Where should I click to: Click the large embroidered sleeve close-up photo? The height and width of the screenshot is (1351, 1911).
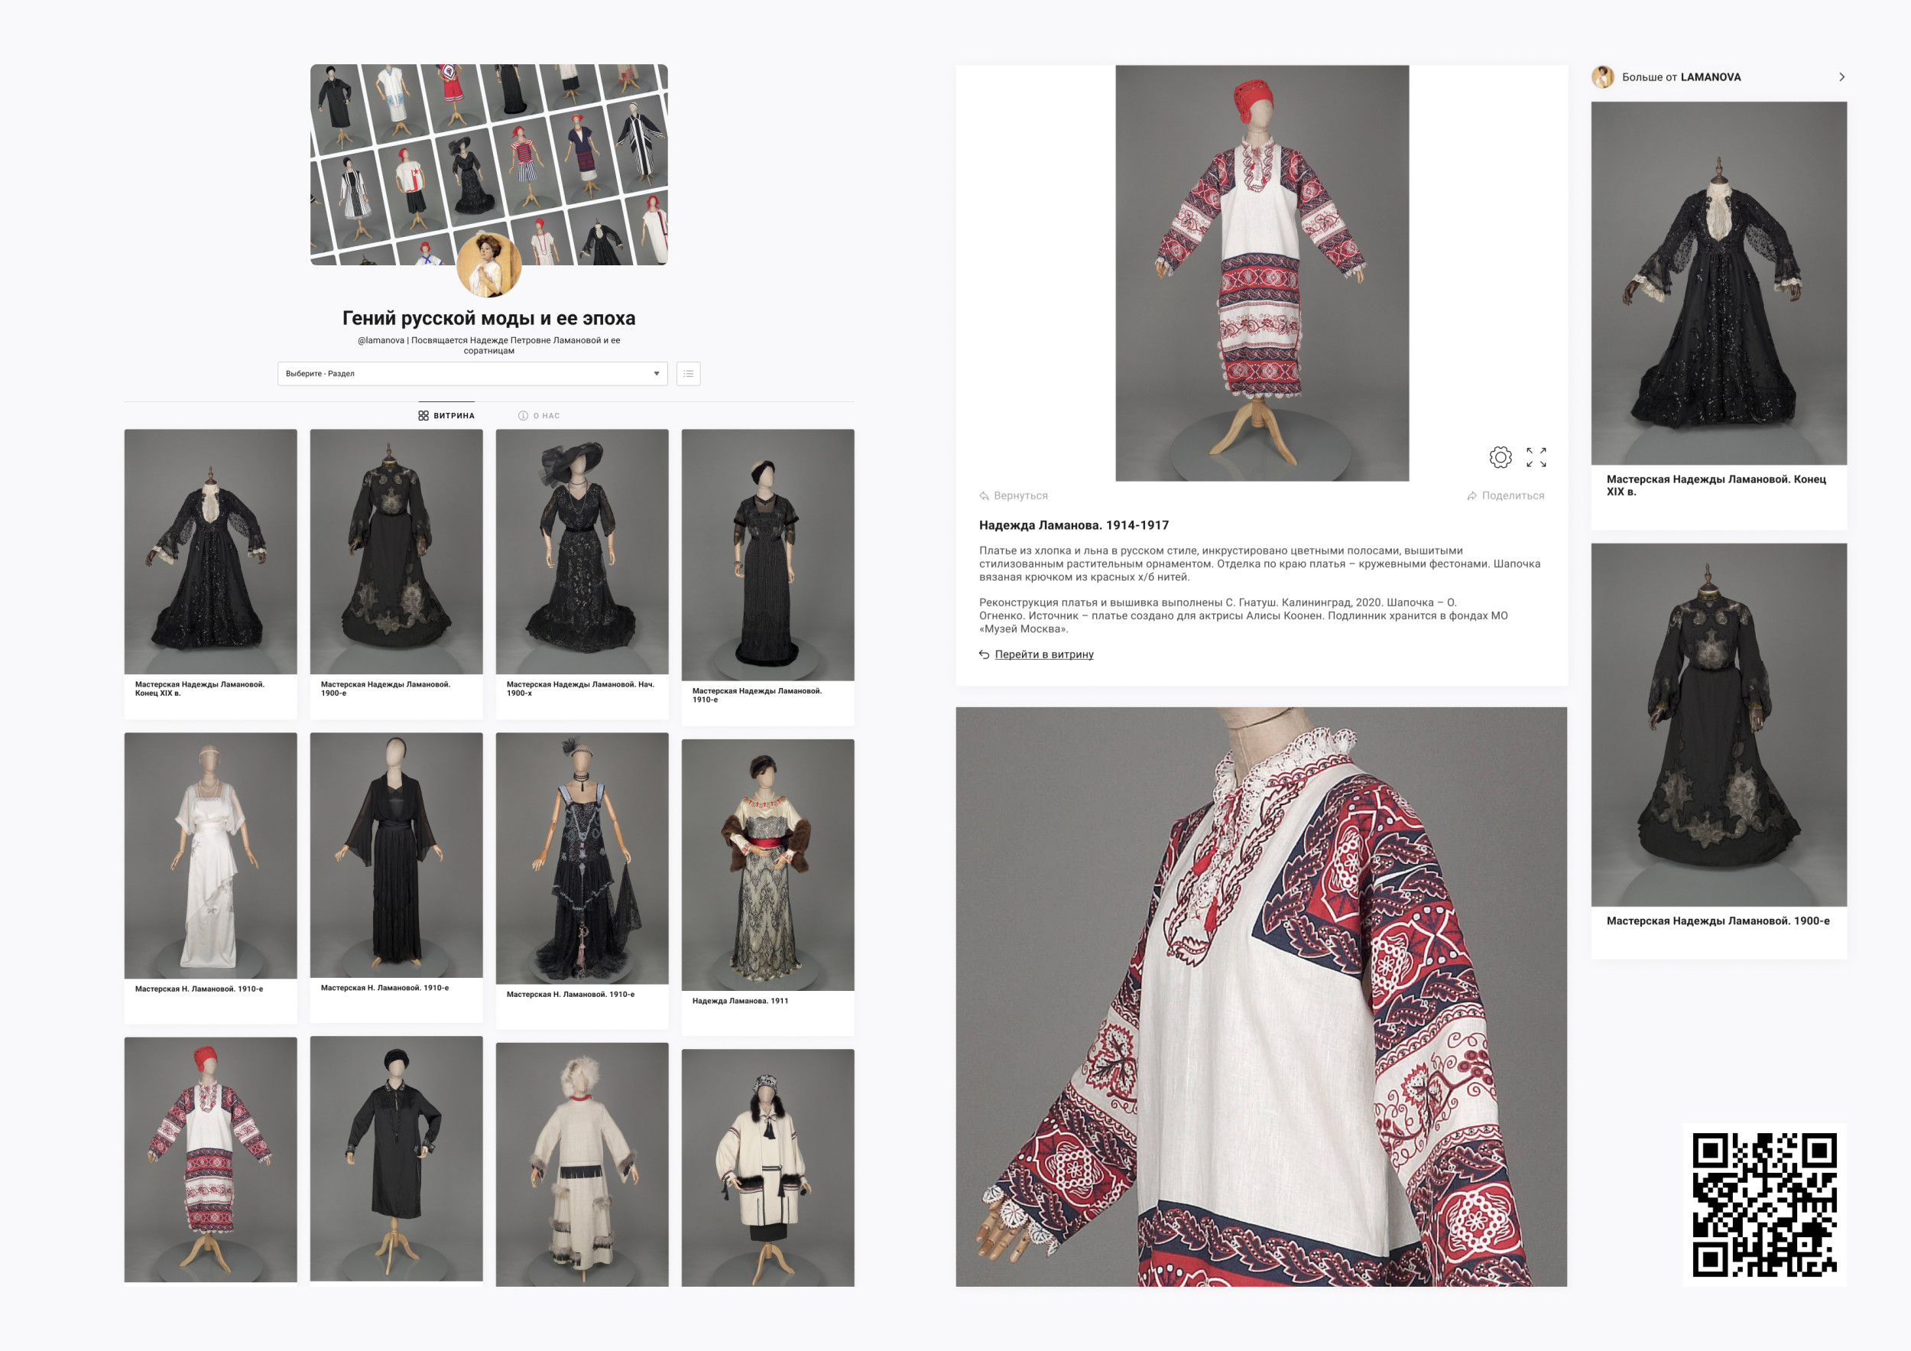pyautogui.click(x=1261, y=996)
